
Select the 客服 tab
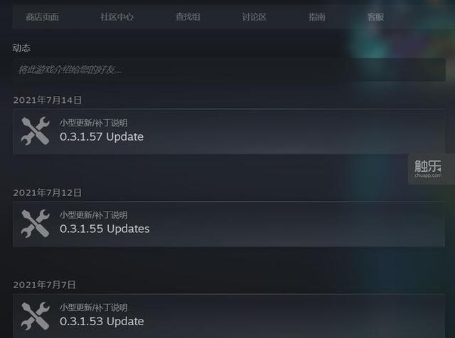pos(375,17)
